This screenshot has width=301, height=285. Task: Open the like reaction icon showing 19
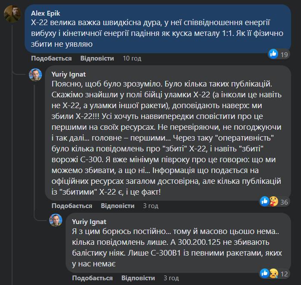[273, 54]
